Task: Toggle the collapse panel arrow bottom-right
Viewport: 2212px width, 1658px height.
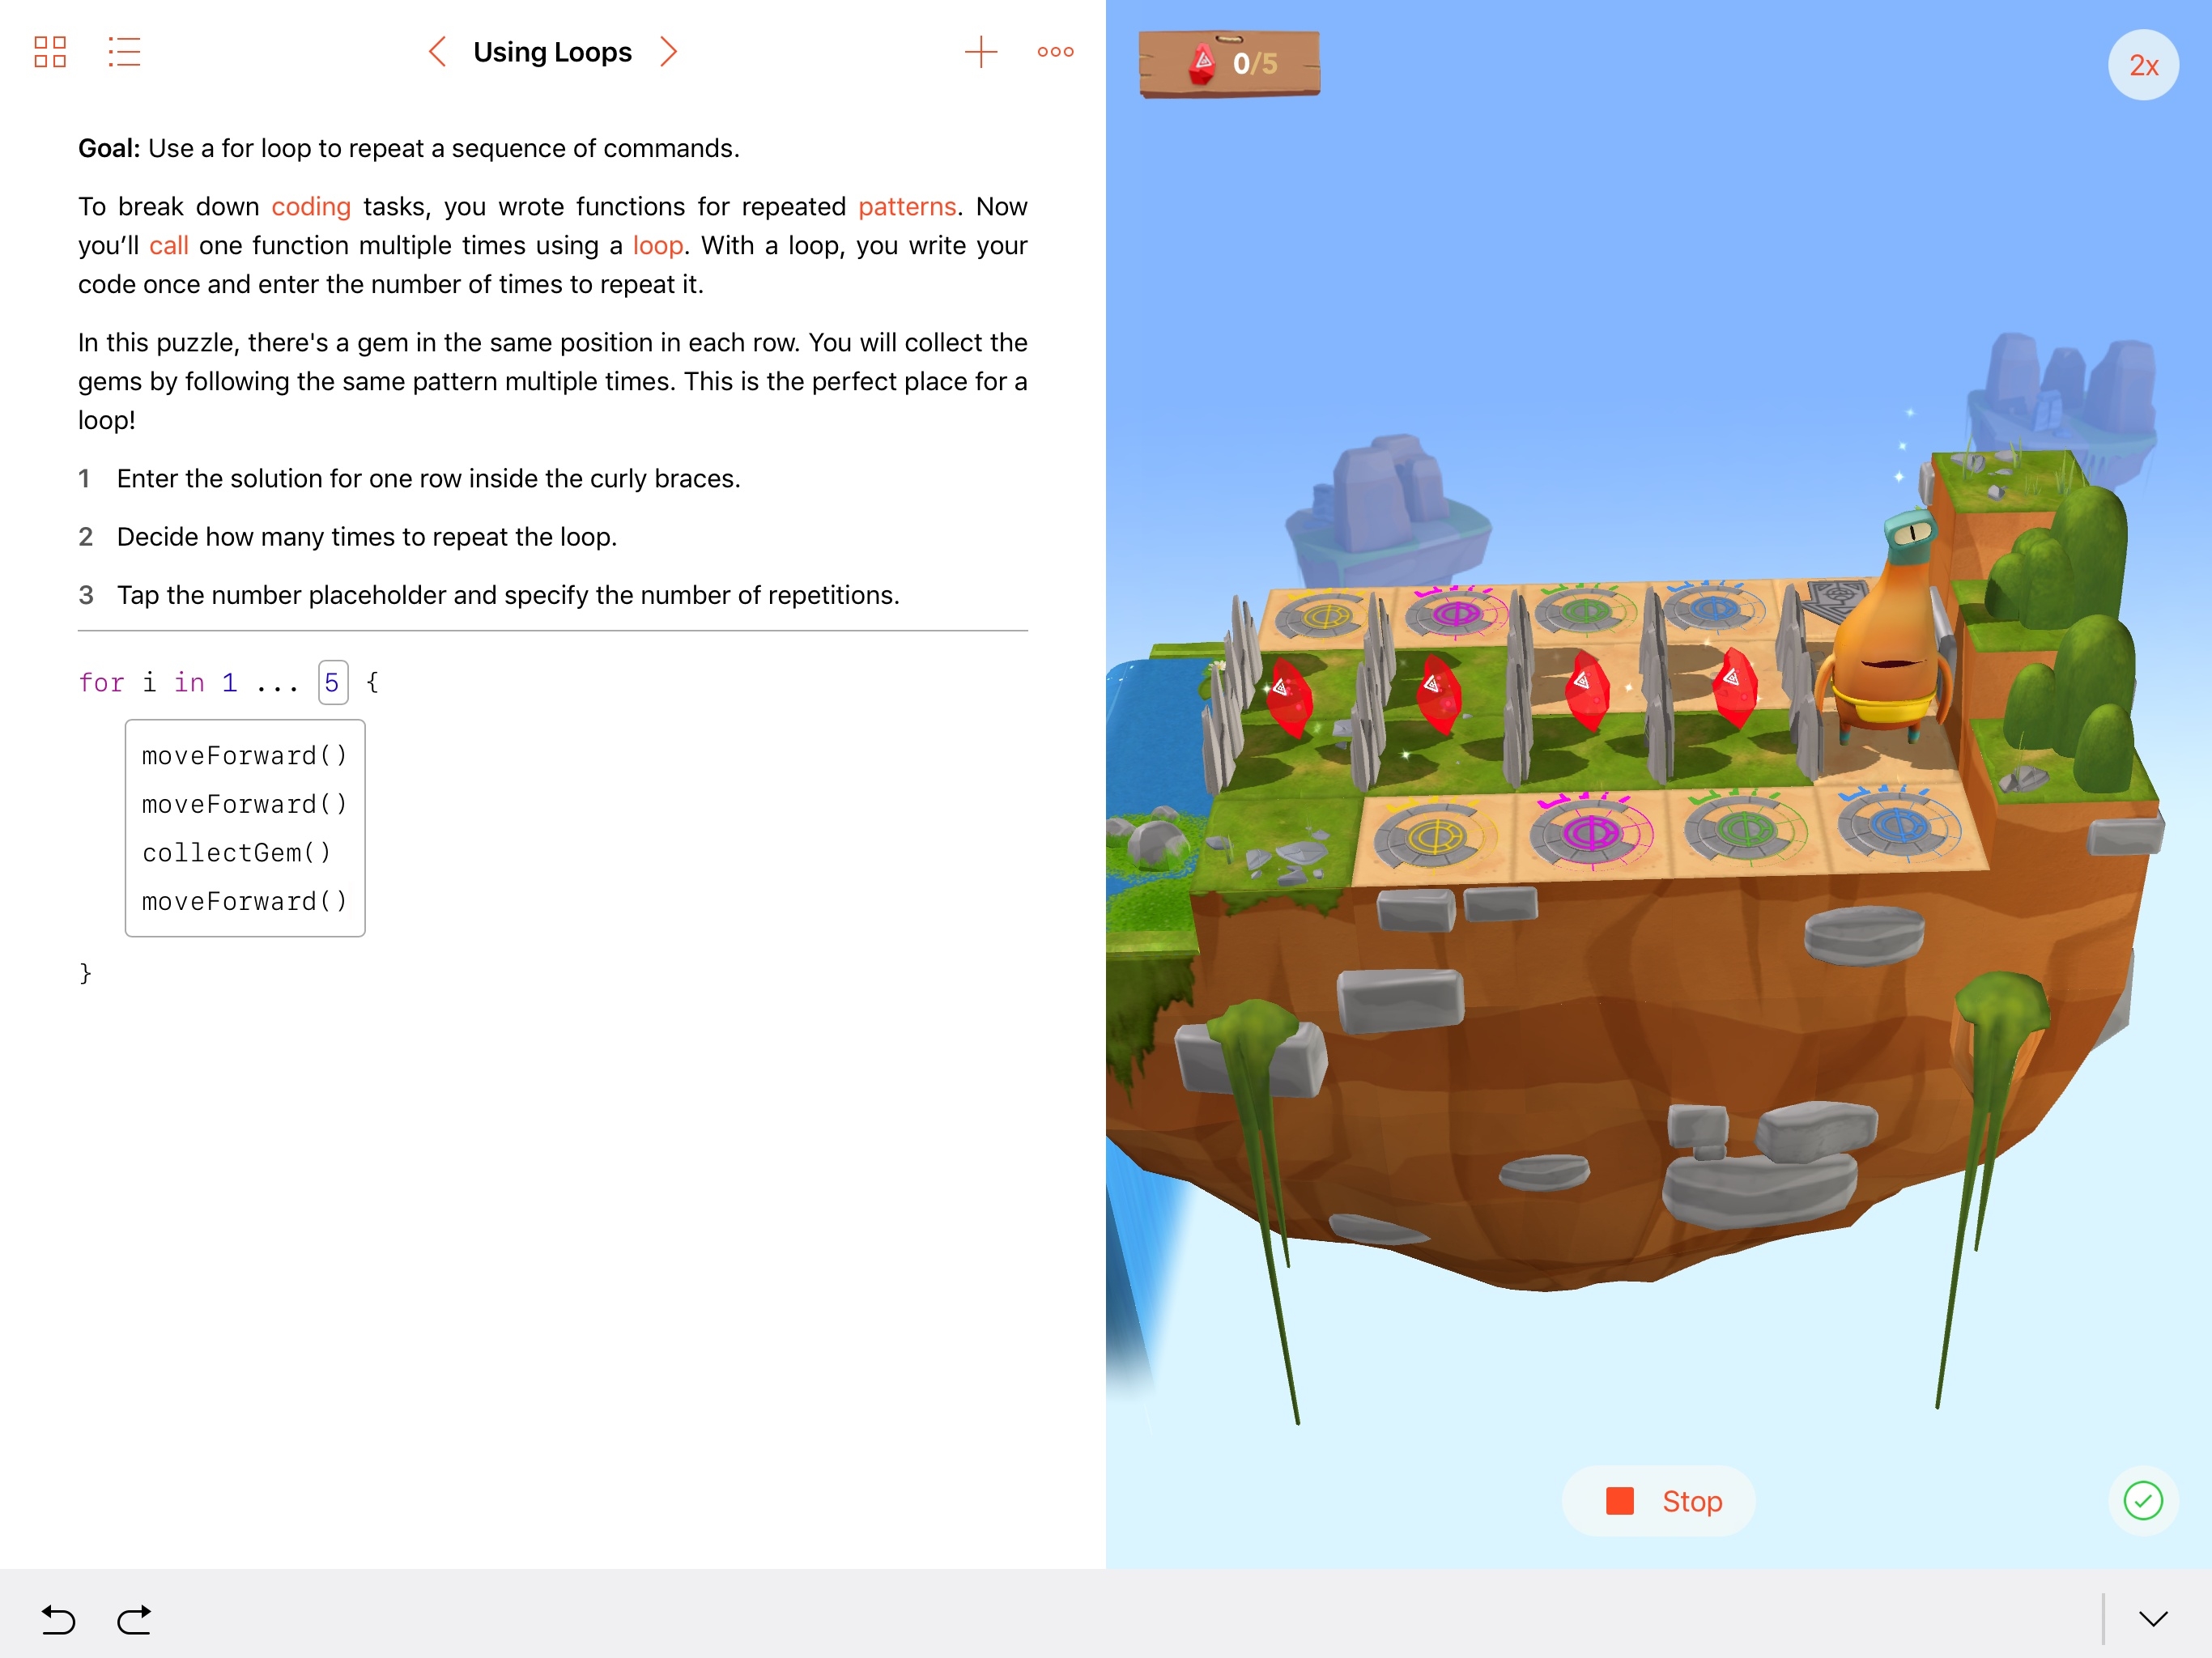Action: click(x=2155, y=1618)
